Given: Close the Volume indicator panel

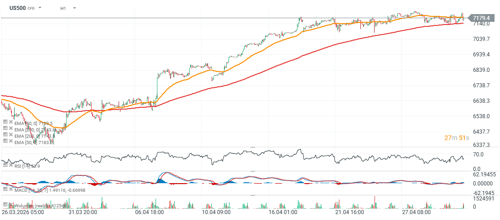Looking at the screenshot, I should coord(10,205).
